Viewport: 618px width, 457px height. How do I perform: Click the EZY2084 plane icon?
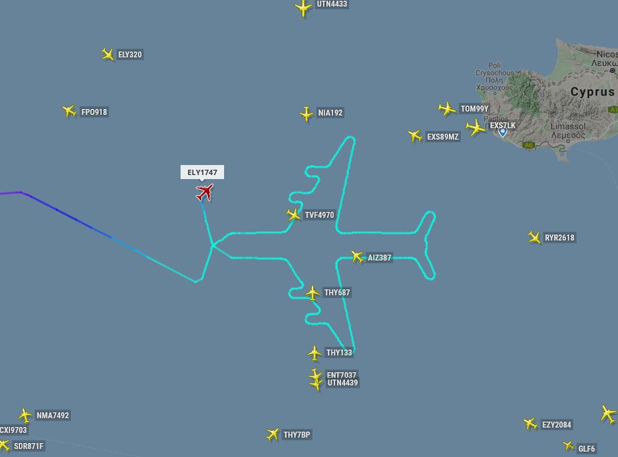click(530, 424)
